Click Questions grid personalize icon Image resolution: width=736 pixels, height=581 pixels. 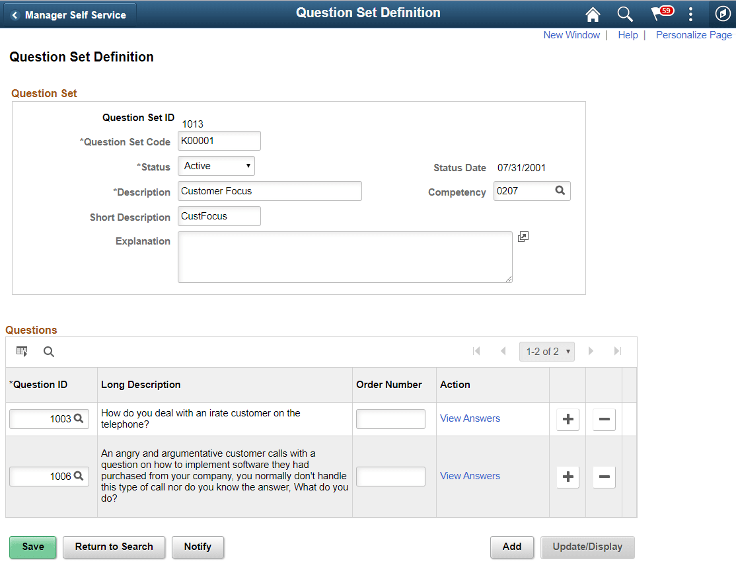pyautogui.click(x=22, y=352)
